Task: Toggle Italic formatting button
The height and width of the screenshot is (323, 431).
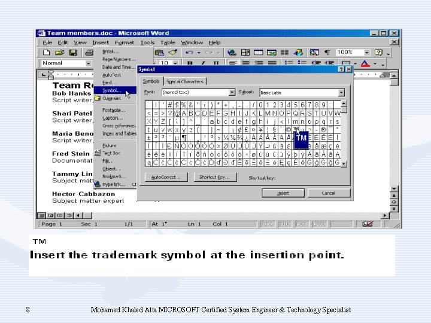Action: (203, 63)
